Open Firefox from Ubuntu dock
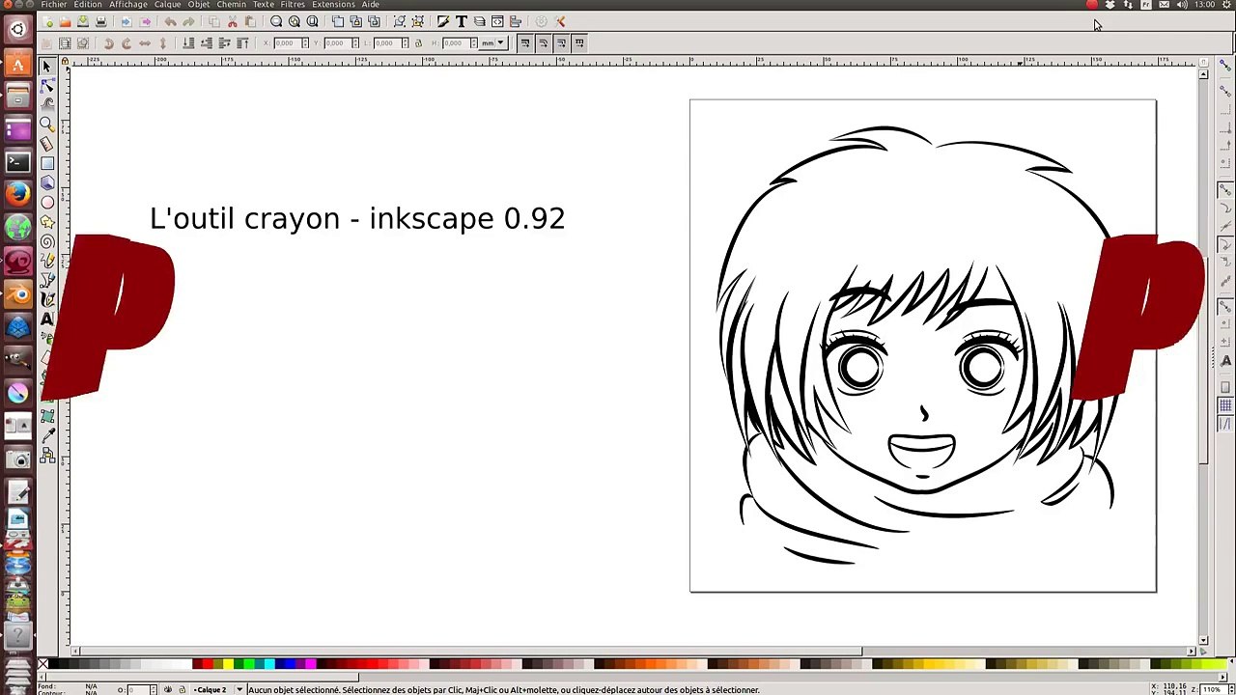The image size is (1236, 695). click(x=17, y=195)
